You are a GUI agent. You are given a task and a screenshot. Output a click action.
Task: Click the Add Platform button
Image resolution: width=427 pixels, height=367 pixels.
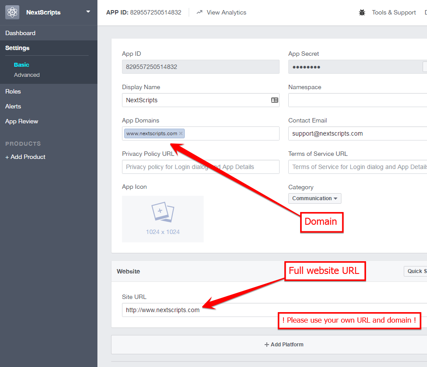(x=284, y=344)
